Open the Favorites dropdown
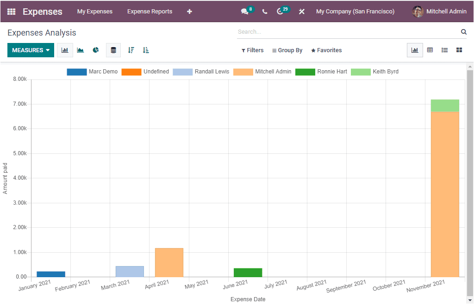The height and width of the screenshot is (304, 474). (326, 50)
